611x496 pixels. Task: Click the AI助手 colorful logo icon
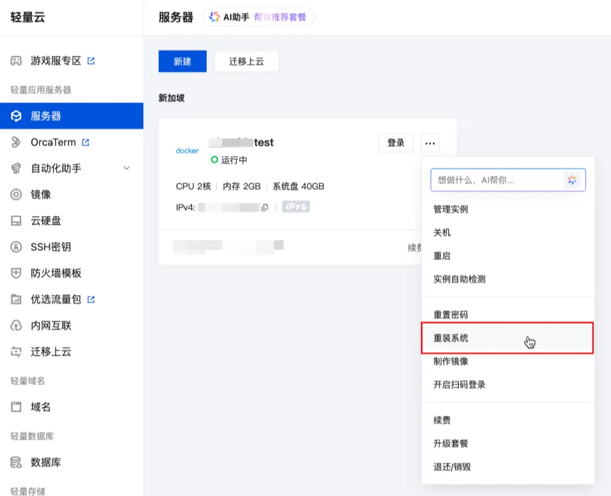click(x=214, y=17)
